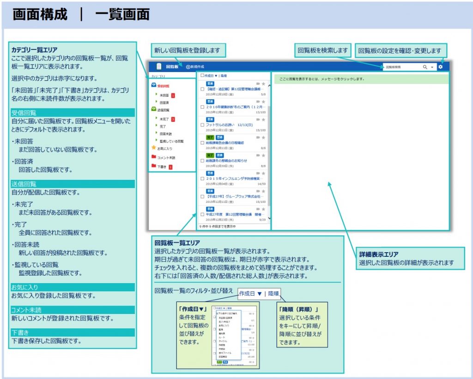Screen dimensions: 473x379
Task: Click the green ここに回覧を表示するには message
Action: tap(361, 79)
